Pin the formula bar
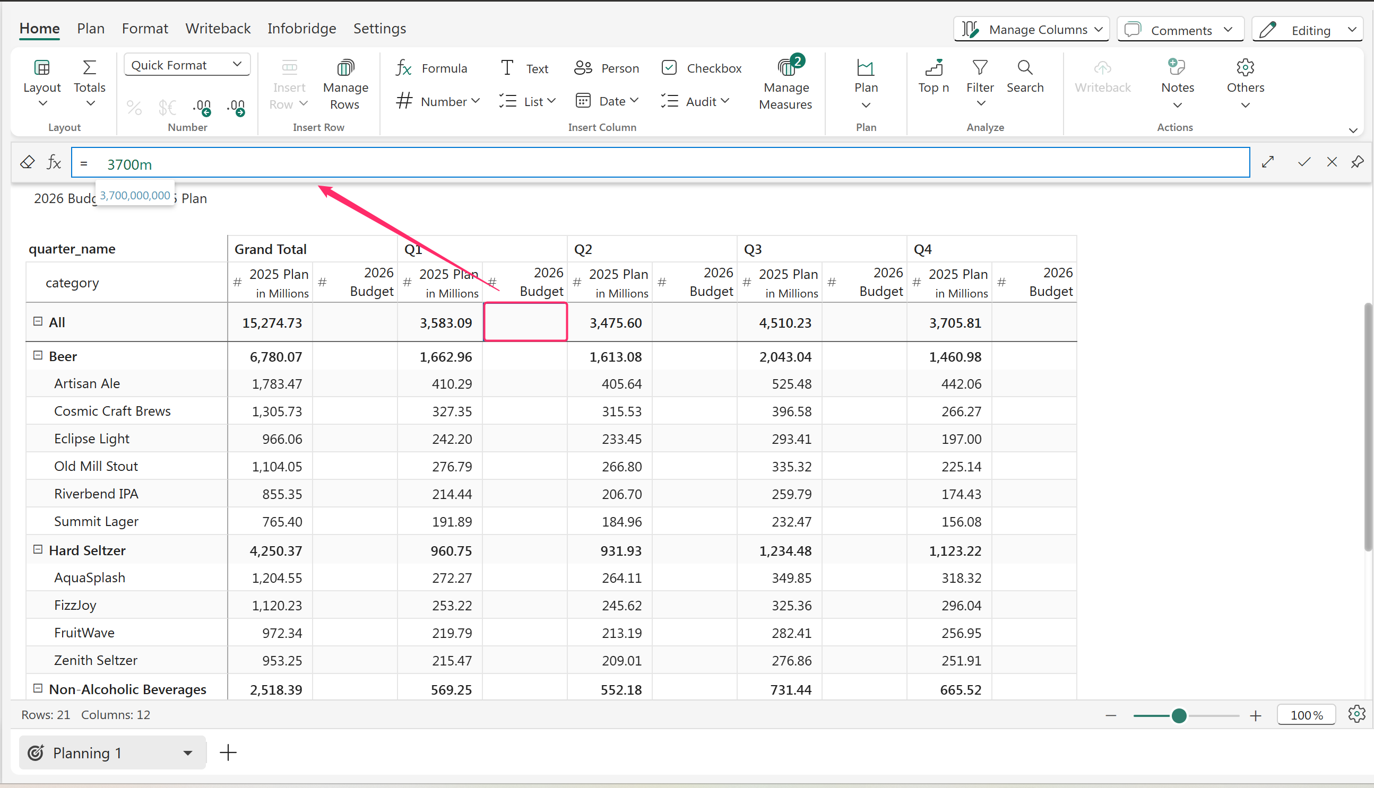This screenshot has width=1374, height=788. [x=1357, y=162]
